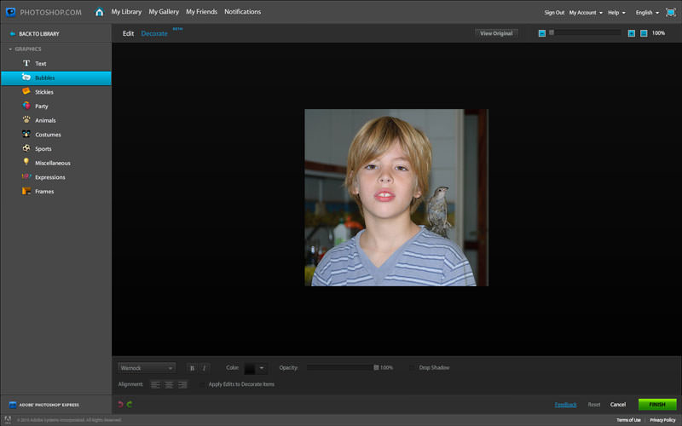Image resolution: width=682 pixels, height=426 pixels.
Task: Open My Library
Action: pos(126,12)
